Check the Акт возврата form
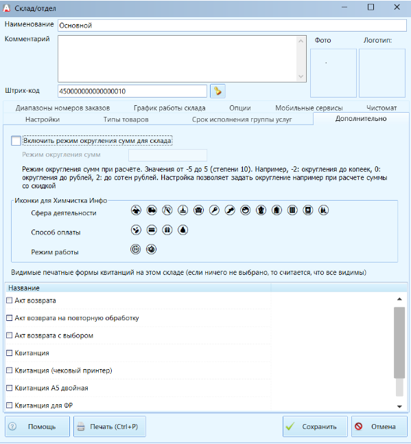 pos(10,300)
